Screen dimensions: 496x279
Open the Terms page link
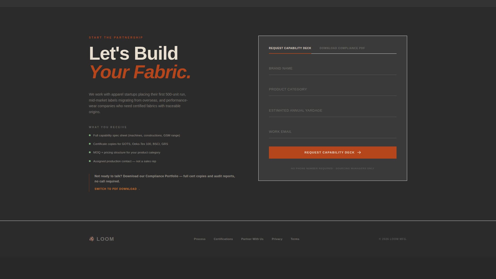tap(295, 239)
